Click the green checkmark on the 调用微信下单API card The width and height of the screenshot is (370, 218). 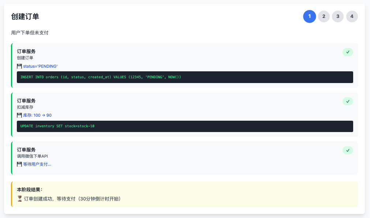click(x=348, y=150)
